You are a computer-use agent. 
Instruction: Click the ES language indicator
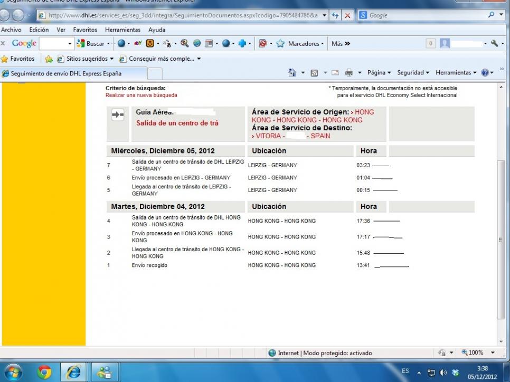click(405, 371)
